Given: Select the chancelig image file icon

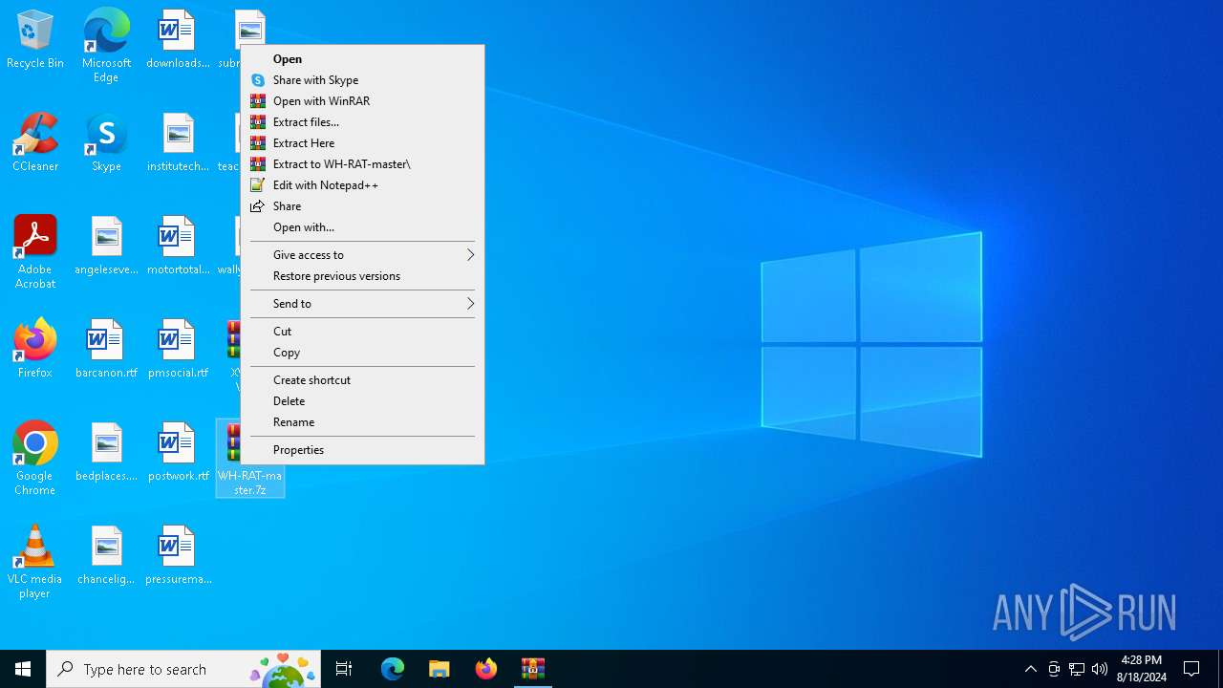Looking at the screenshot, I should pos(106,556).
